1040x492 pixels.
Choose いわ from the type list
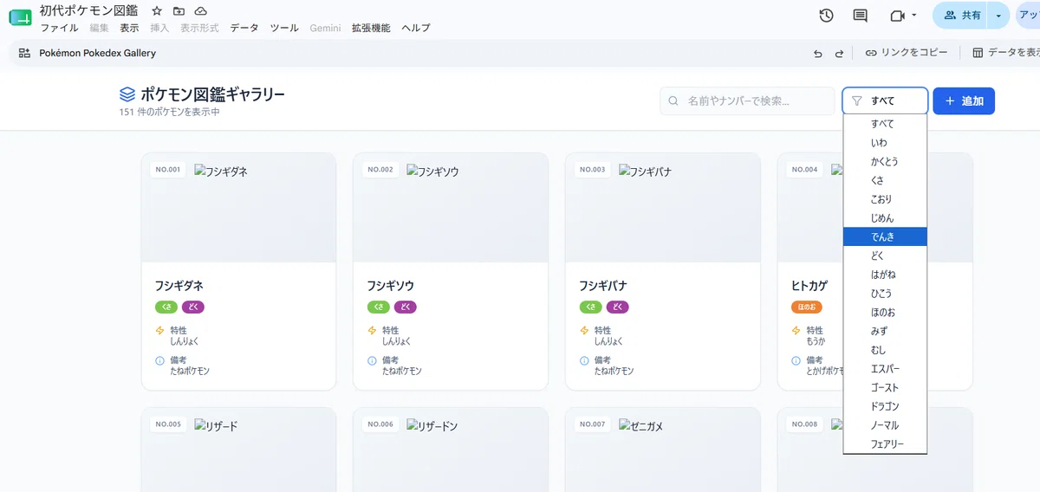coord(885,143)
